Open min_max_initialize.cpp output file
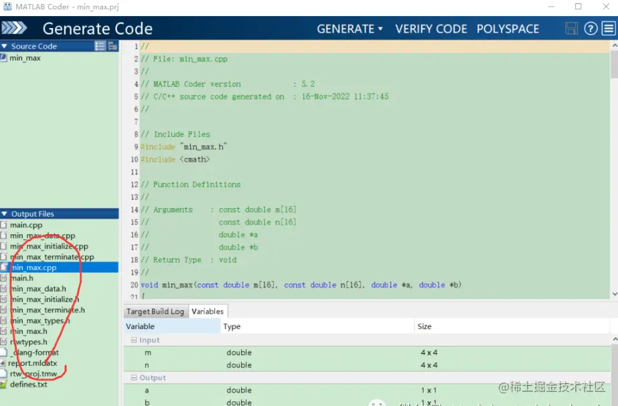 (x=50, y=246)
